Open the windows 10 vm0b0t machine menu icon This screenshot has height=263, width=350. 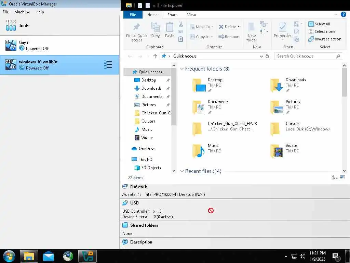click(x=108, y=65)
